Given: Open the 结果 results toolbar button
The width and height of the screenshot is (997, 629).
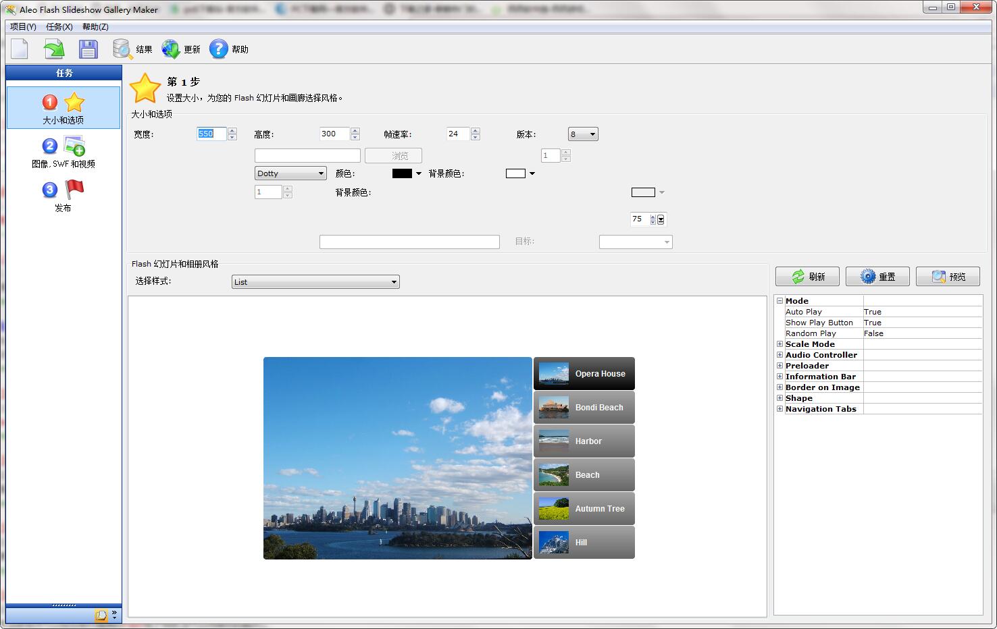Looking at the screenshot, I should coord(132,49).
